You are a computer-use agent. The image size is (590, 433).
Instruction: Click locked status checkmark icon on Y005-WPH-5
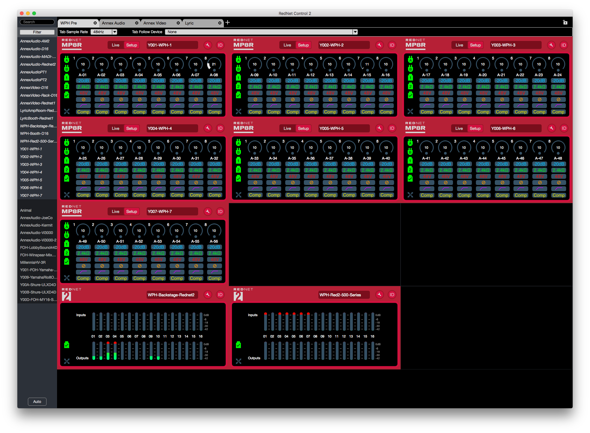(x=238, y=179)
